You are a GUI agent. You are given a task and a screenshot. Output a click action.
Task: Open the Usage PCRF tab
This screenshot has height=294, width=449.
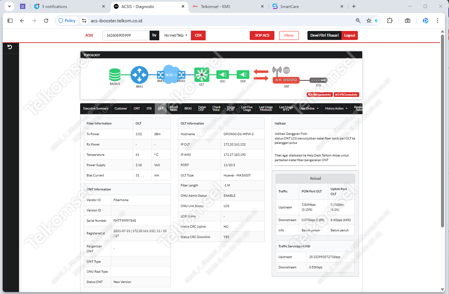[231, 109]
